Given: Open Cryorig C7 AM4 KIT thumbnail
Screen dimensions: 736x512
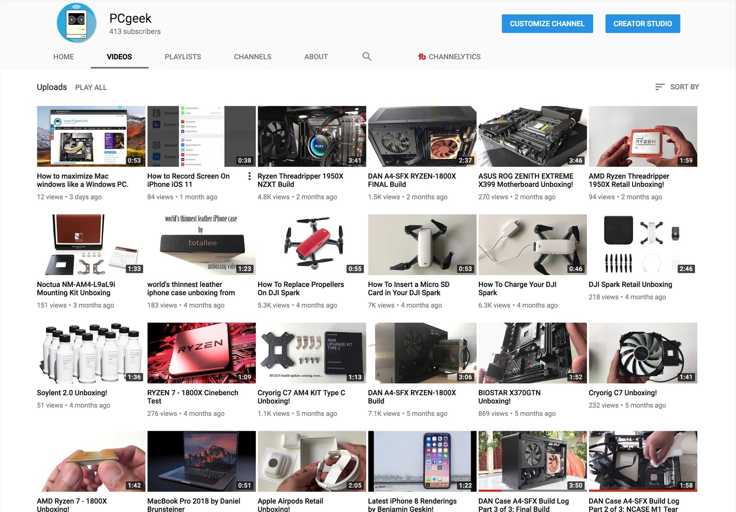Looking at the screenshot, I should point(312,353).
